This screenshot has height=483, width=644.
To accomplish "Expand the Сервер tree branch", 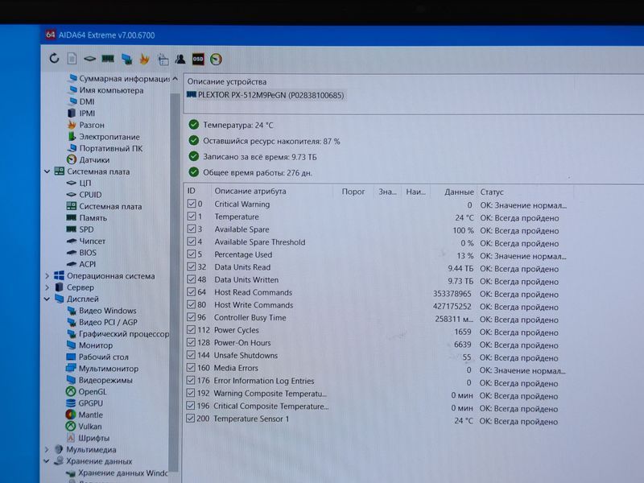I will coord(47,287).
